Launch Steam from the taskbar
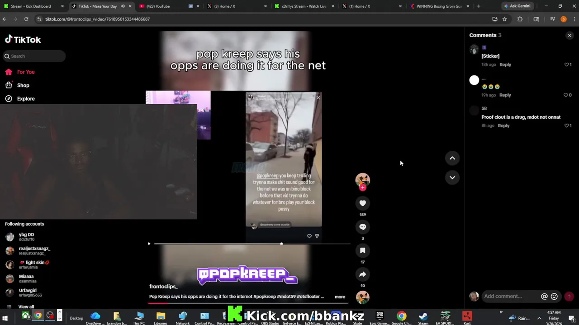This screenshot has height=325, width=579. 423,318
